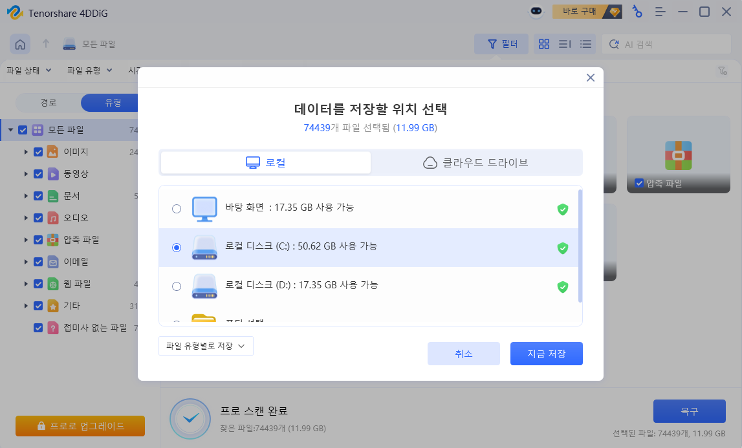The height and width of the screenshot is (448, 742).
Task: Switch to the 경로 tab
Action: click(x=48, y=102)
